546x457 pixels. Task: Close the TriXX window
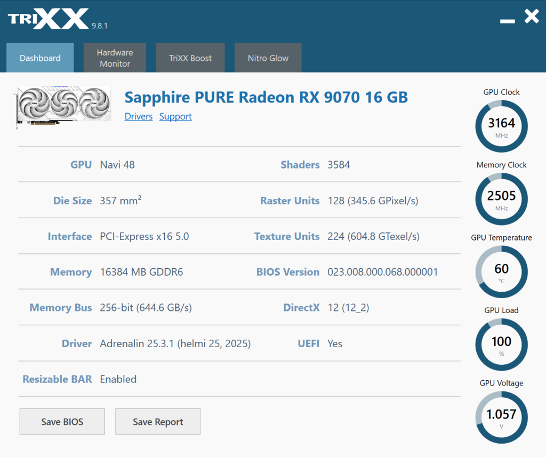coord(532,17)
